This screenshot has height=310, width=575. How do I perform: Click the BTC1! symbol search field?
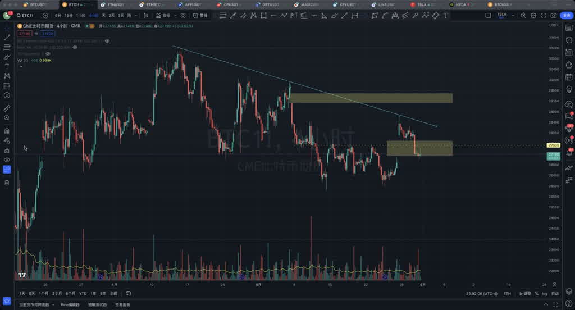click(25, 16)
